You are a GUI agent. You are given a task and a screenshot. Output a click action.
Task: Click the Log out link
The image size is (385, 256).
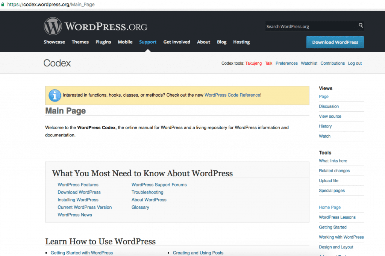(355, 64)
